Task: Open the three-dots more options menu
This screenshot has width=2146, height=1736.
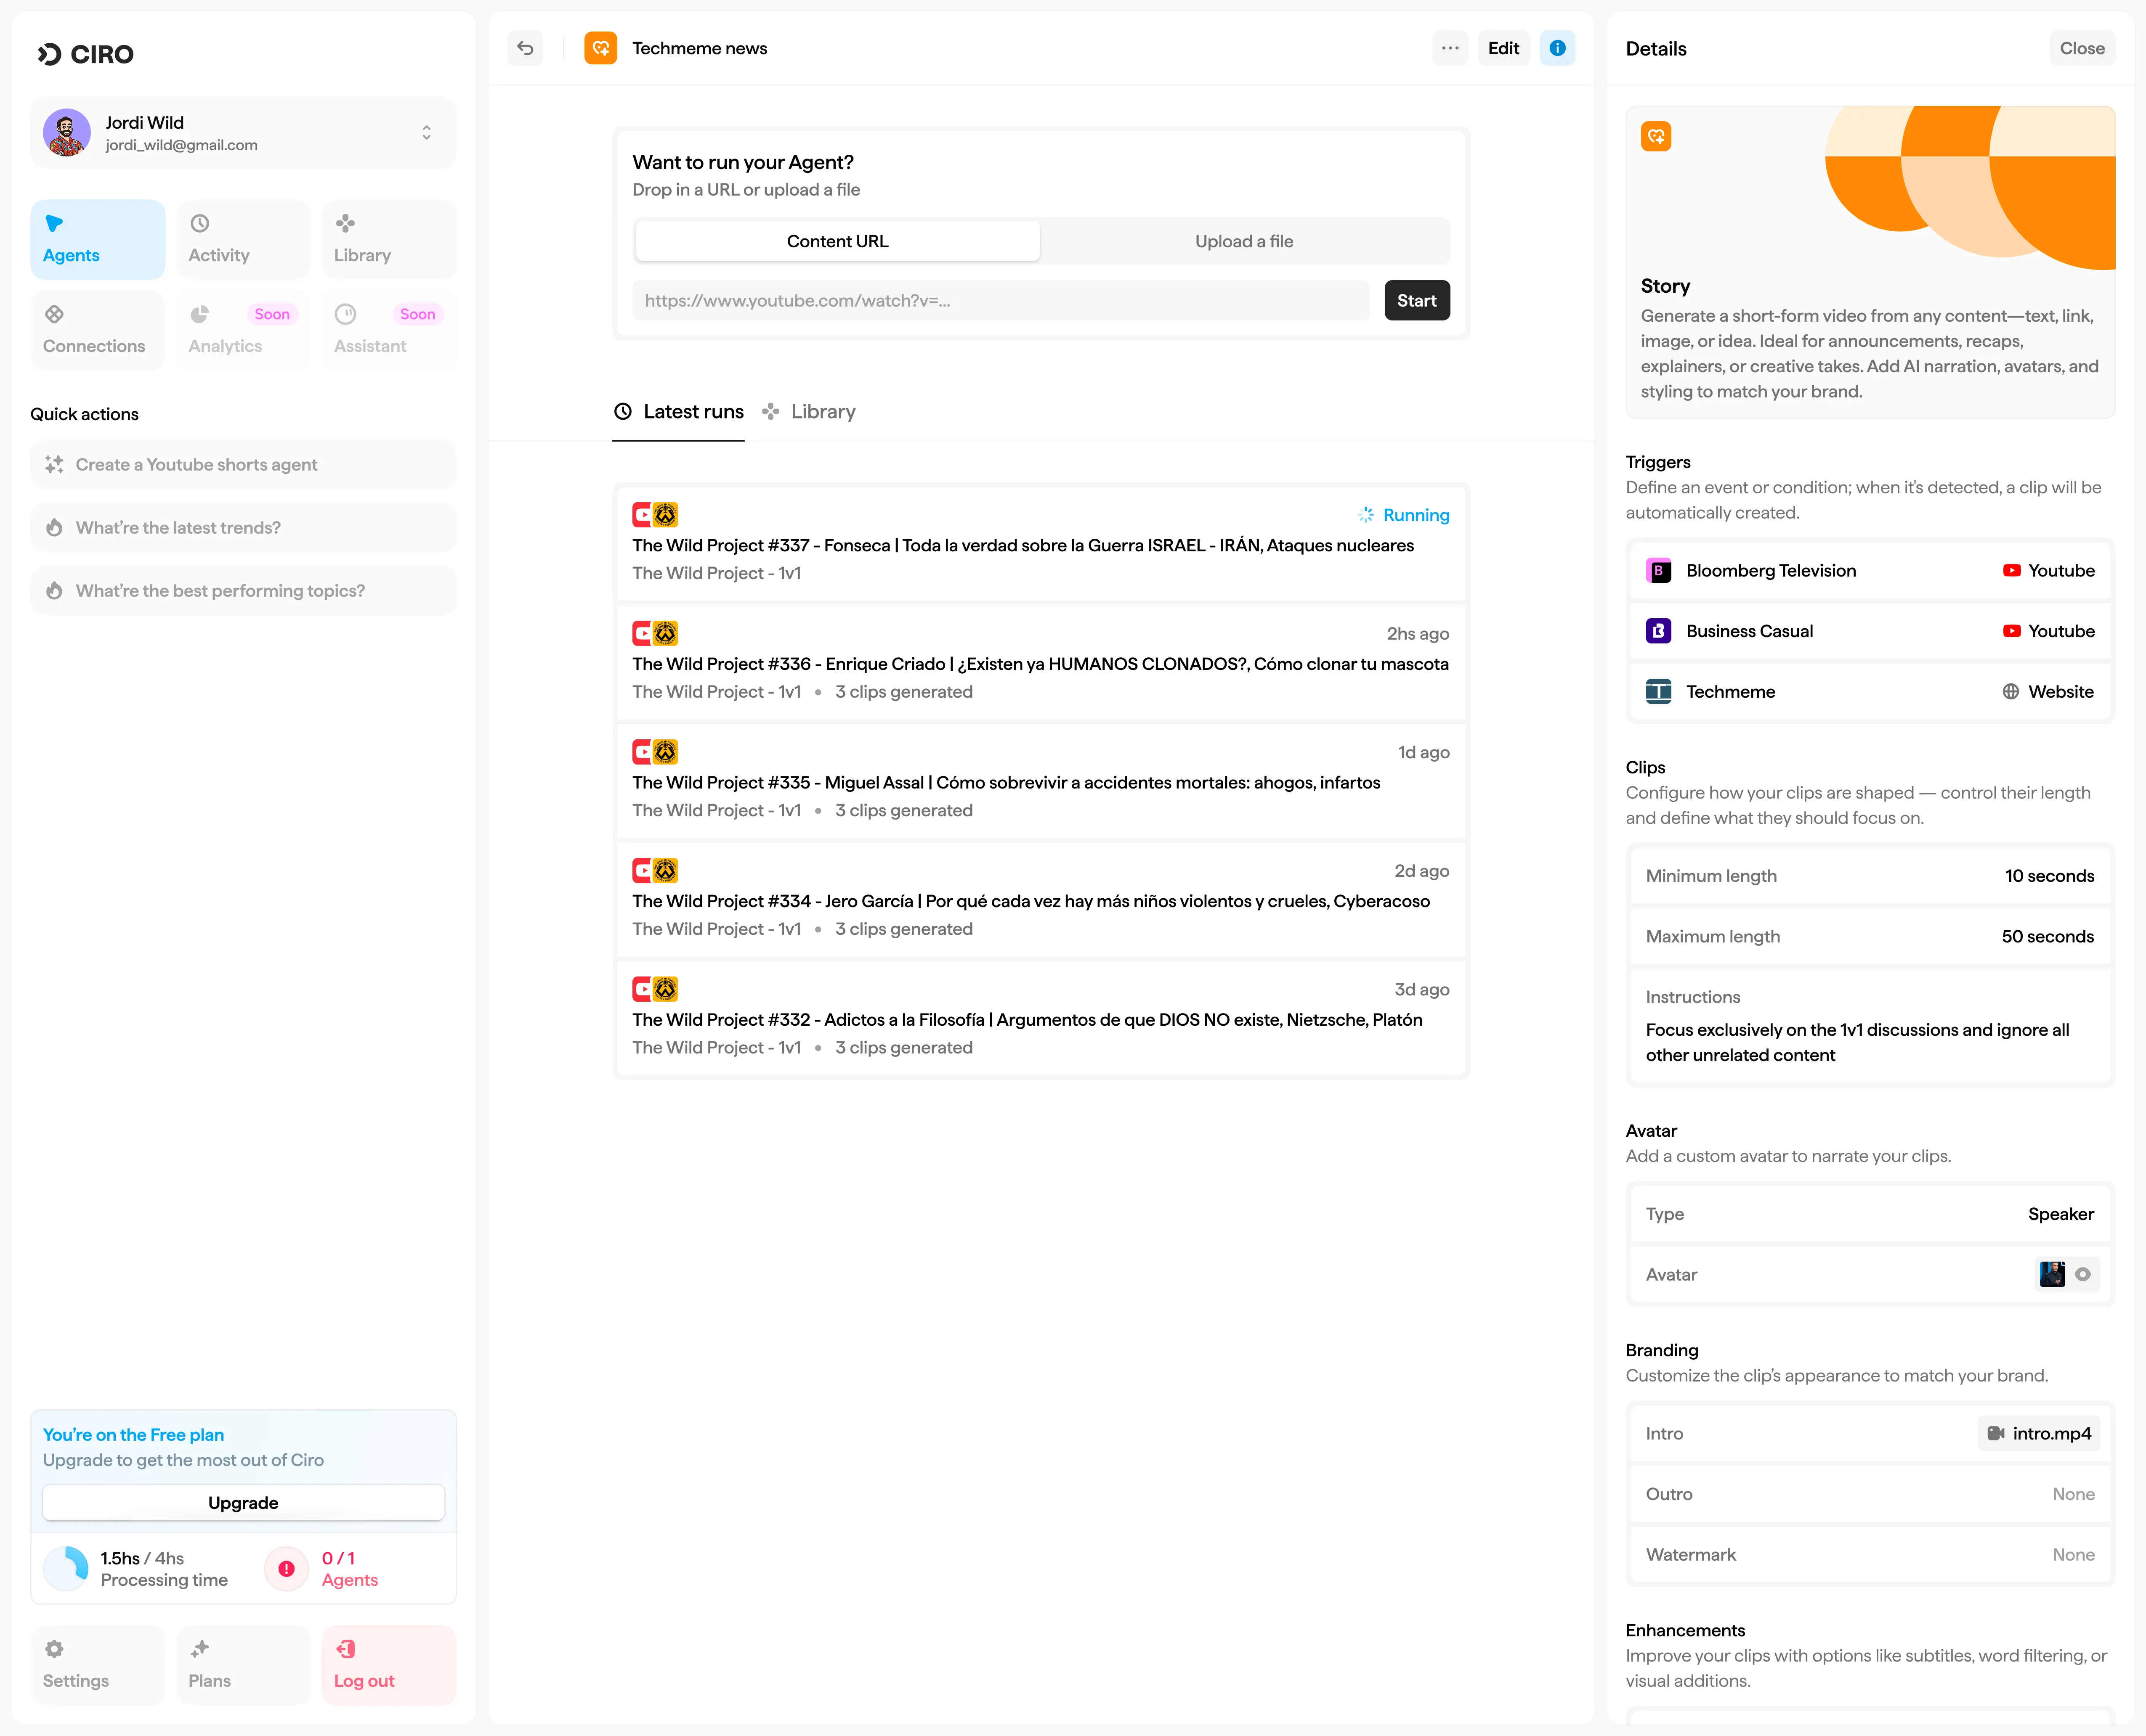Action: coord(1450,48)
